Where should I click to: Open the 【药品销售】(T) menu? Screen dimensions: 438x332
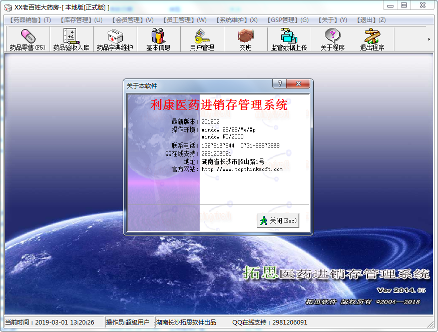point(30,20)
